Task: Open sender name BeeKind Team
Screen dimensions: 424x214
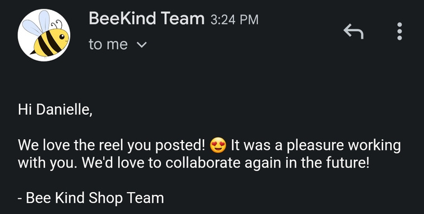Action: (146, 18)
